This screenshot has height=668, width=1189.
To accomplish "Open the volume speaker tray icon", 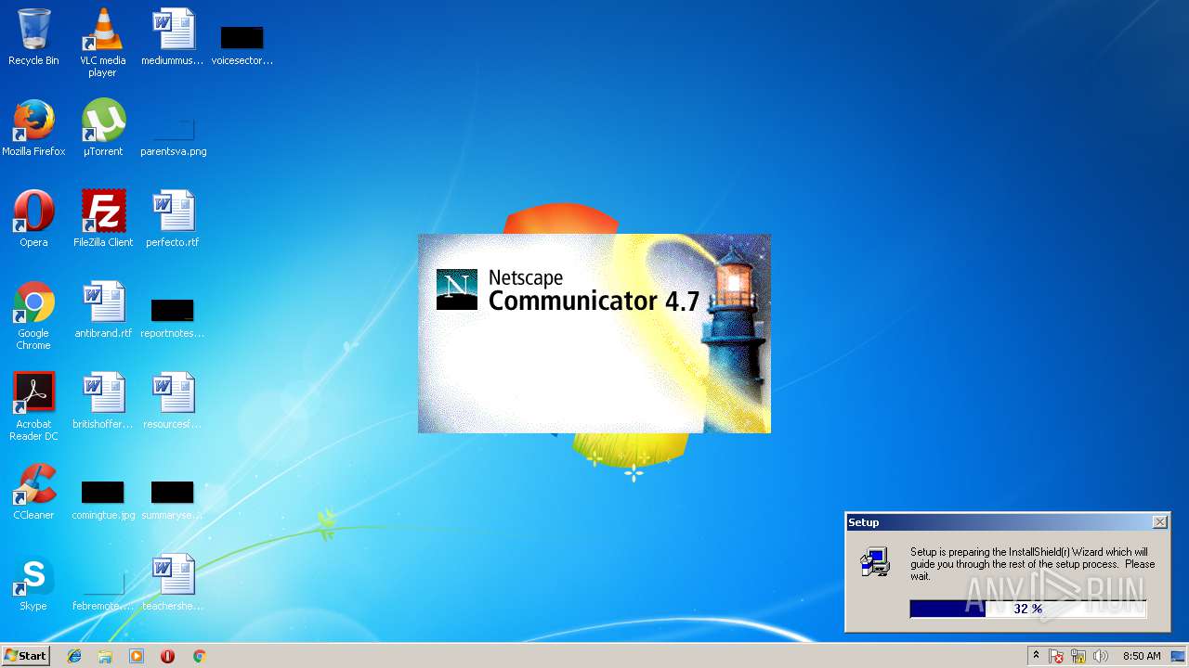I will pos(1101,657).
